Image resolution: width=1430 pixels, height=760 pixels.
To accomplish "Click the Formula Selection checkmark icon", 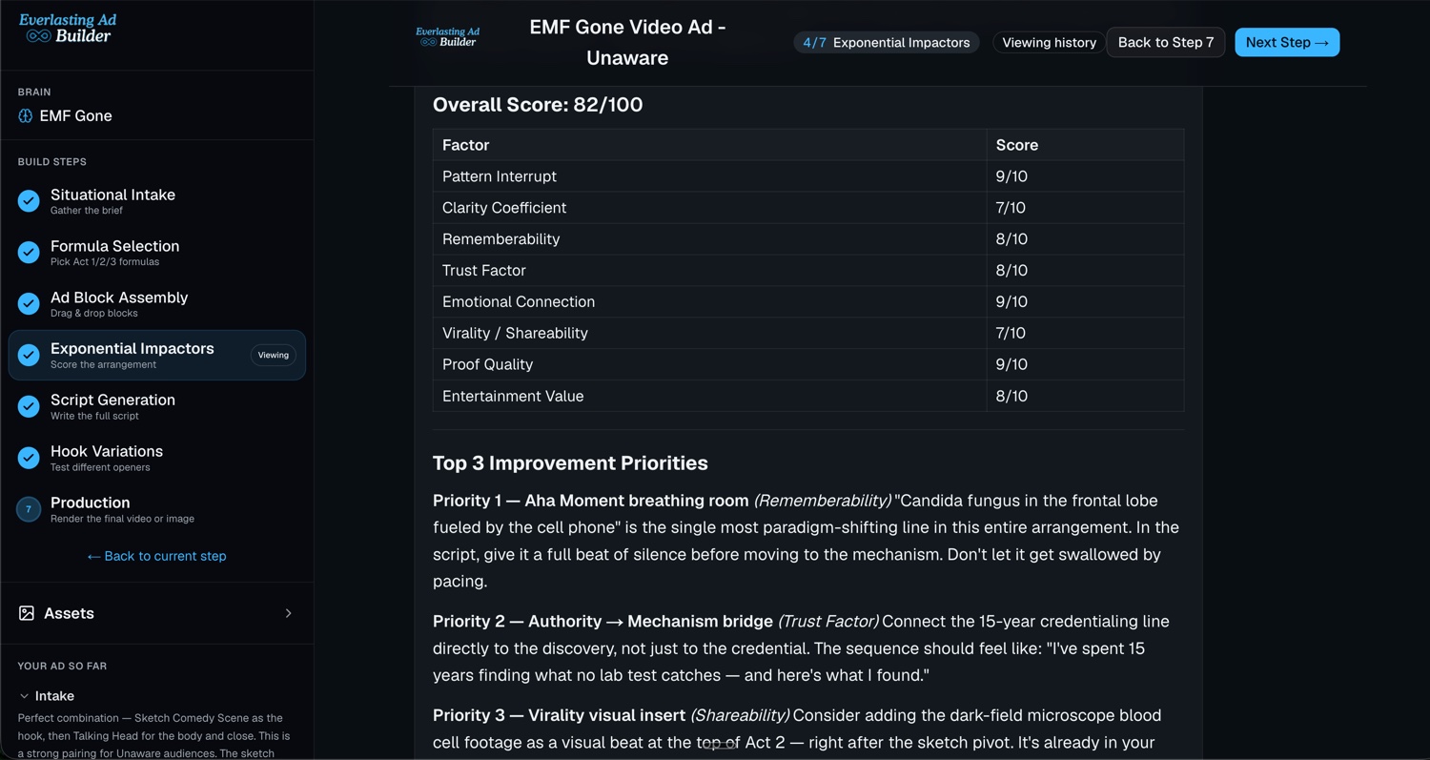I will 29,252.
